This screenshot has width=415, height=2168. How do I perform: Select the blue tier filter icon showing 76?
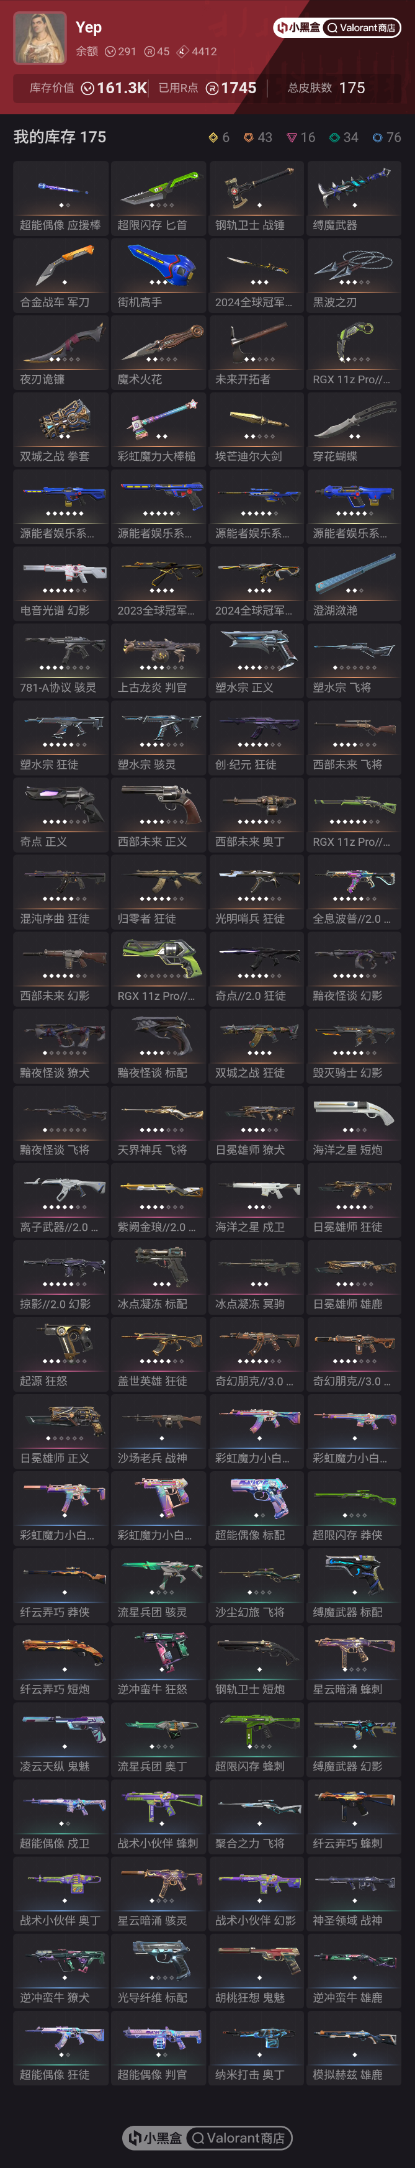(377, 137)
